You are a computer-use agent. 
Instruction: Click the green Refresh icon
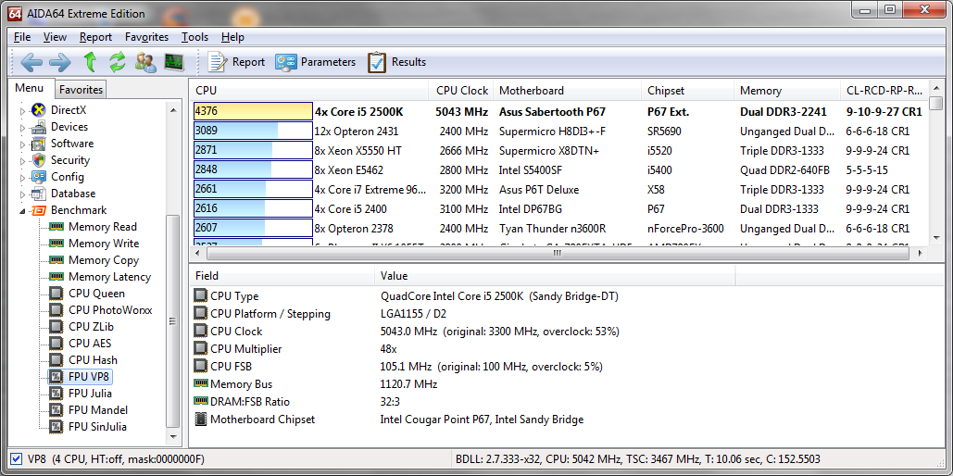coord(118,61)
